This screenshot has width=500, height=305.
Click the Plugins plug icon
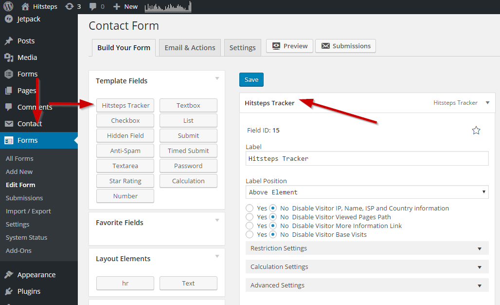point(9,291)
